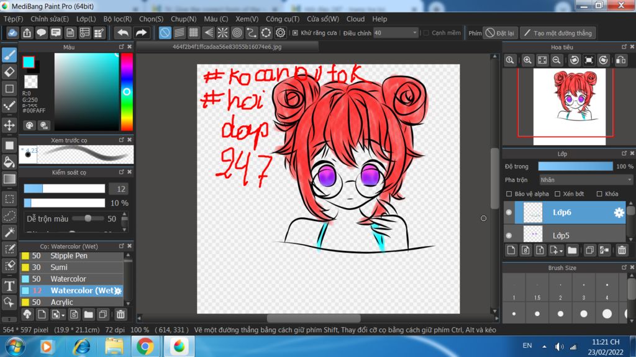Open Công cụ(T) menu
The width and height of the screenshot is (636, 357).
click(x=283, y=19)
